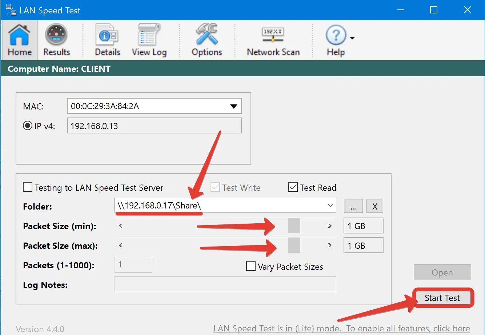Return to the Home screen
The image size is (485, 335).
click(x=19, y=40)
